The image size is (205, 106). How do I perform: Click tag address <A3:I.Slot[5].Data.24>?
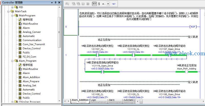(97, 52)
